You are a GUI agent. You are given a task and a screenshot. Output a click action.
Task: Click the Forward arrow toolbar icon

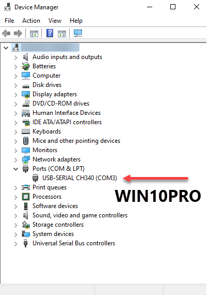pos(18,34)
